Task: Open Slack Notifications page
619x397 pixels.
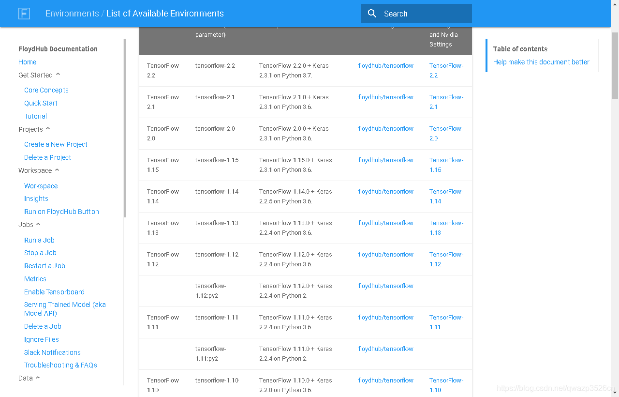Action: (52, 352)
